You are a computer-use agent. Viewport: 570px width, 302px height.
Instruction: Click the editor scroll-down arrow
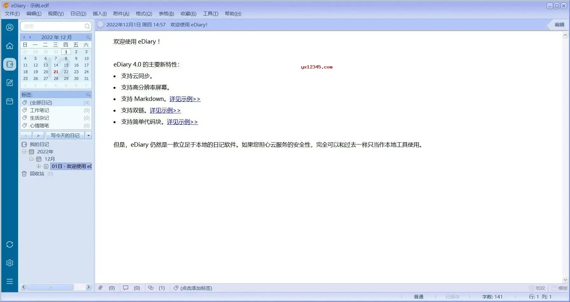click(x=565, y=280)
